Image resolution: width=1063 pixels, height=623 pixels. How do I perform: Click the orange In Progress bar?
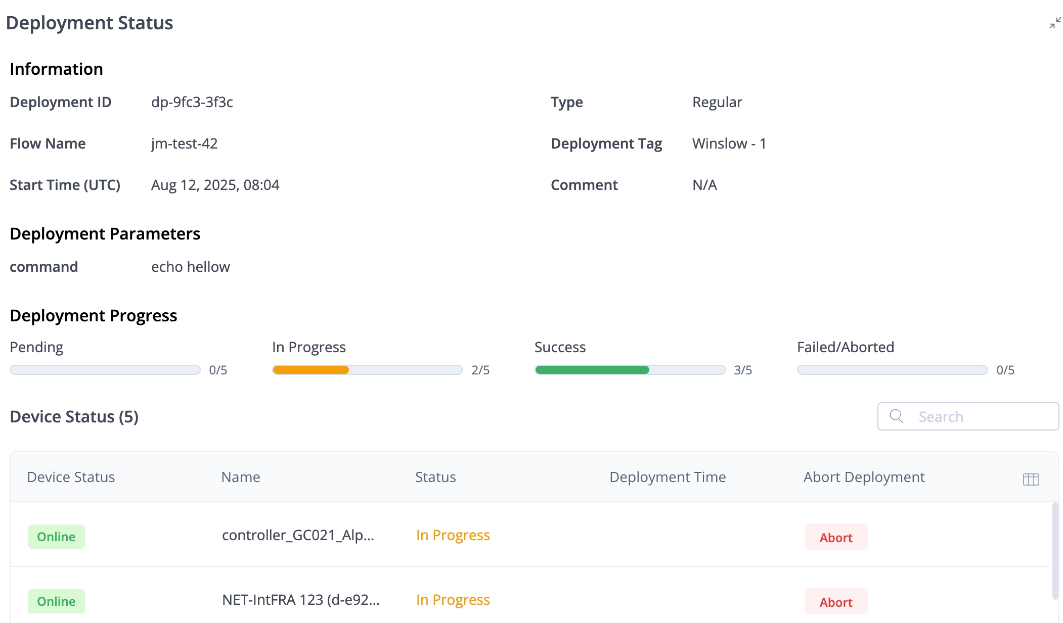pyautogui.click(x=311, y=370)
